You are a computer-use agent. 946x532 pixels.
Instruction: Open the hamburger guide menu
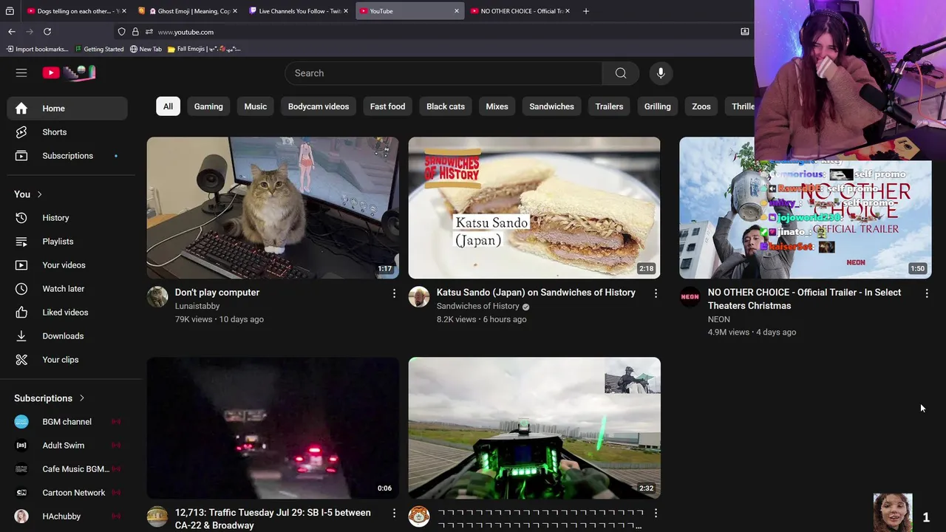point(21,72)
